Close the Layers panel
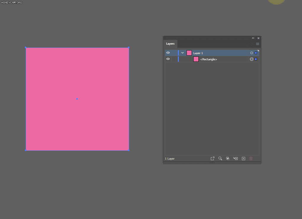 258,38
